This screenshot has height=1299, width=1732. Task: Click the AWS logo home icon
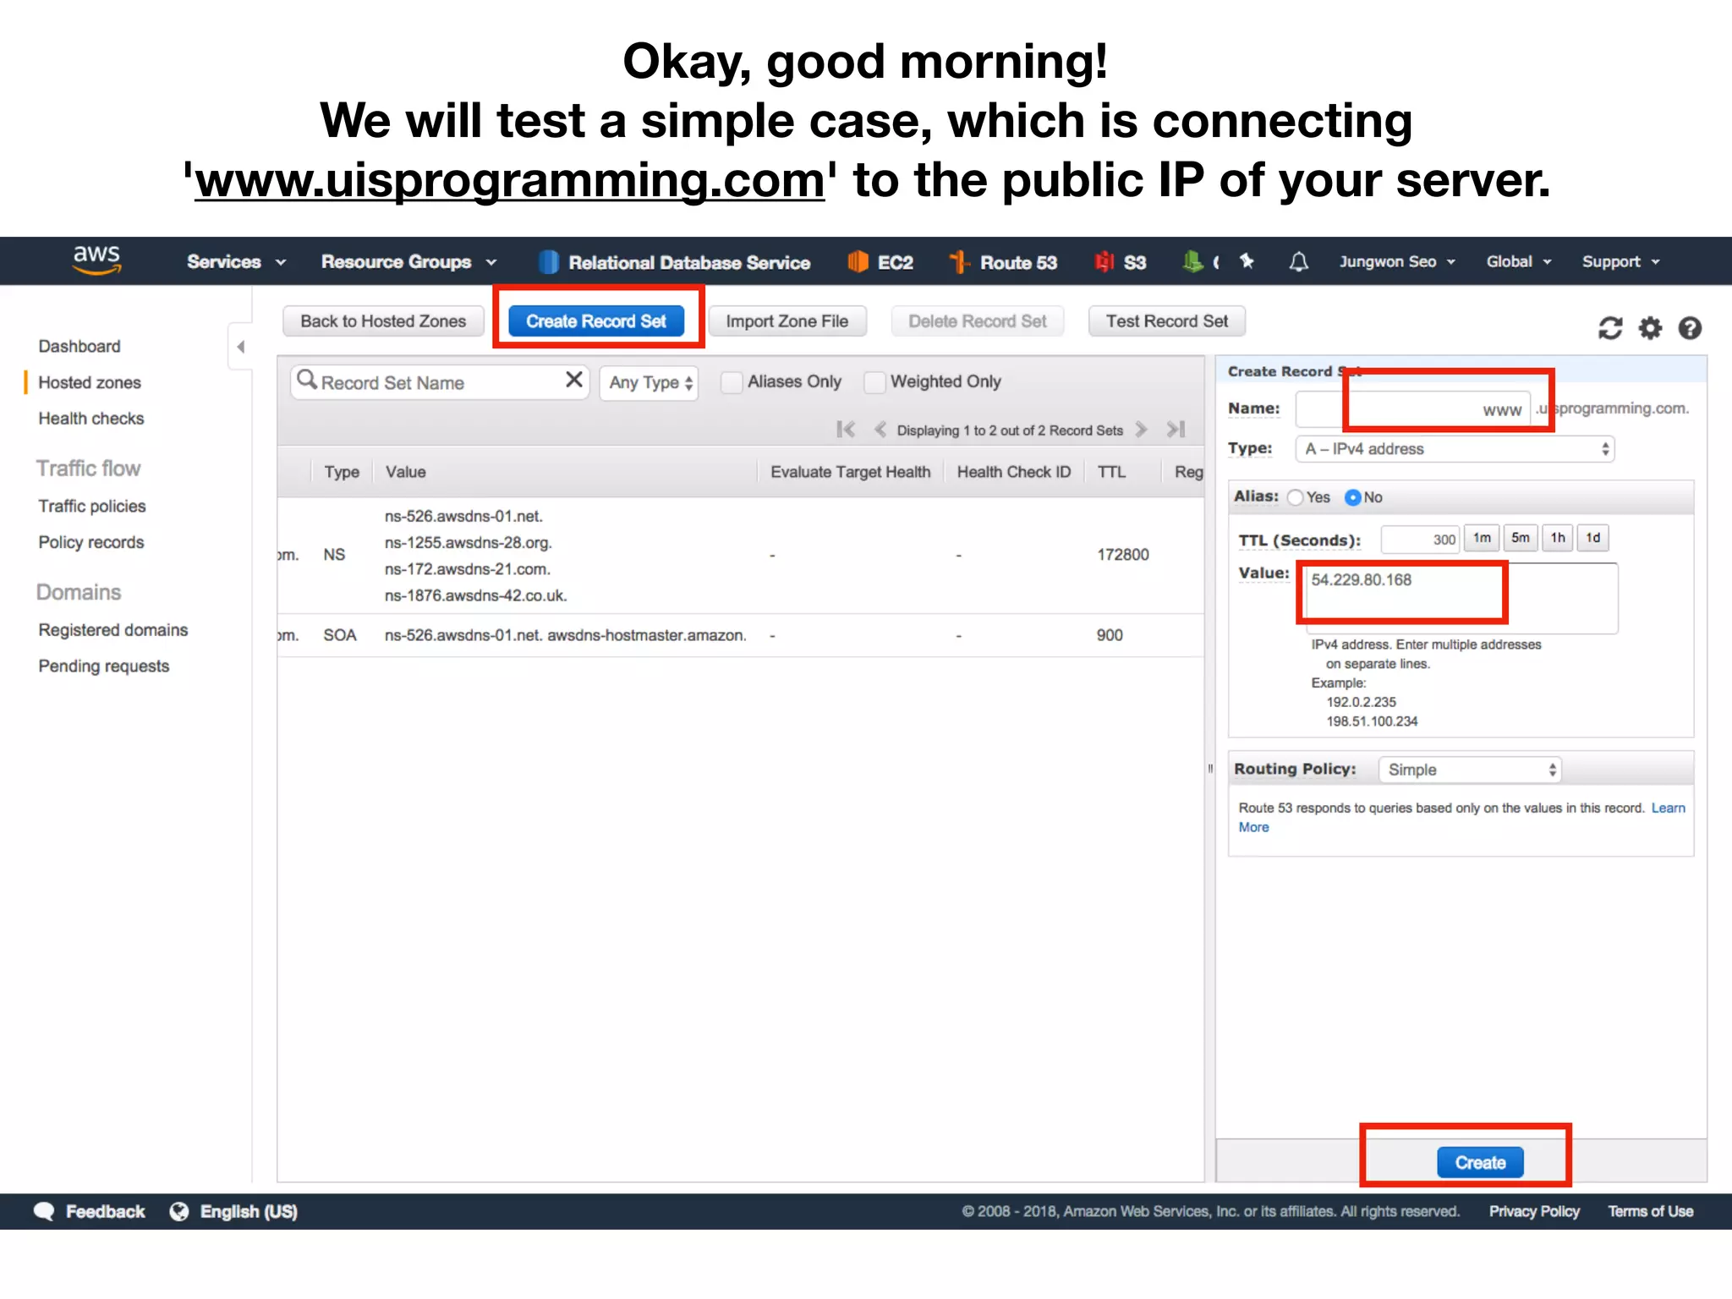point(97,260)
